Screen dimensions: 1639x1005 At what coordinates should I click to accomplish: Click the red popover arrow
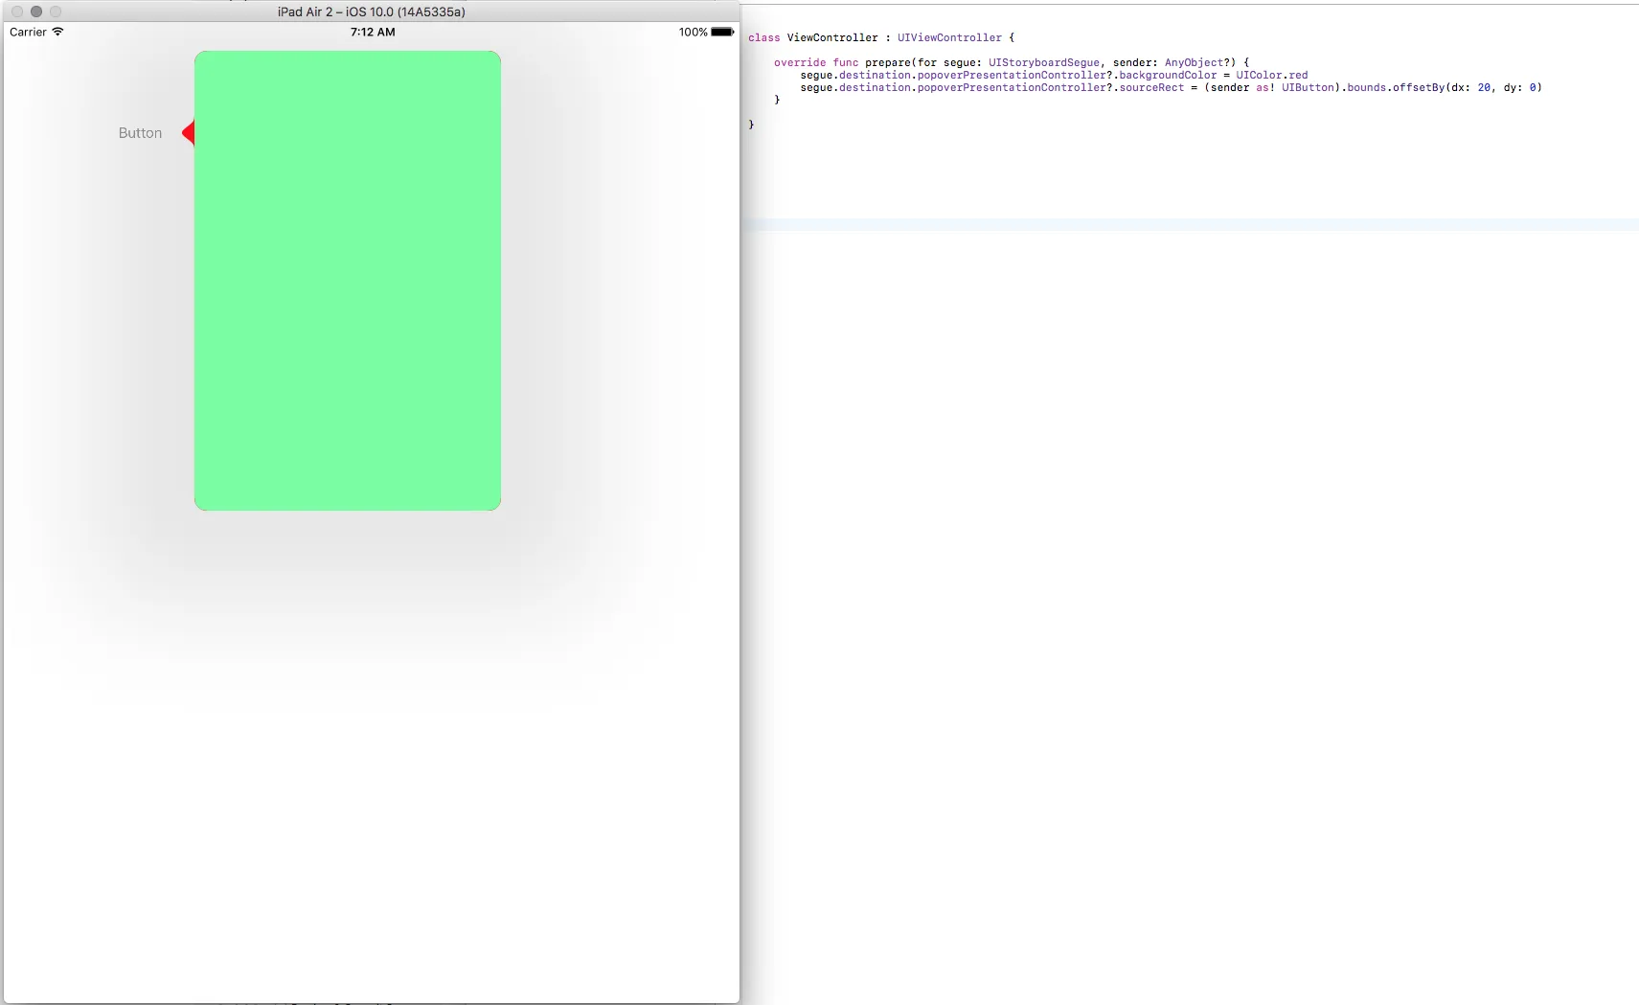189,133
